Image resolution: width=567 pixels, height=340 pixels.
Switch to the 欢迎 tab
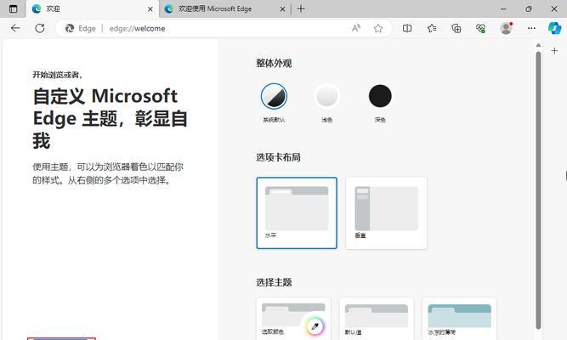93,8
